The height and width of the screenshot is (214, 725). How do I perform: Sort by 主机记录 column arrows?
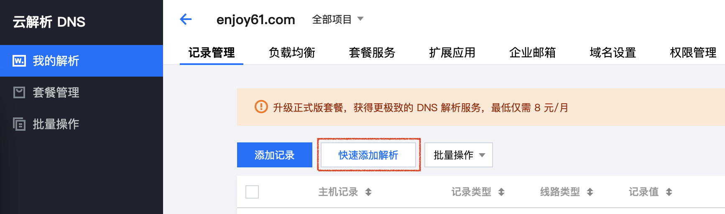pyautogui.click(x=368, y=192)
